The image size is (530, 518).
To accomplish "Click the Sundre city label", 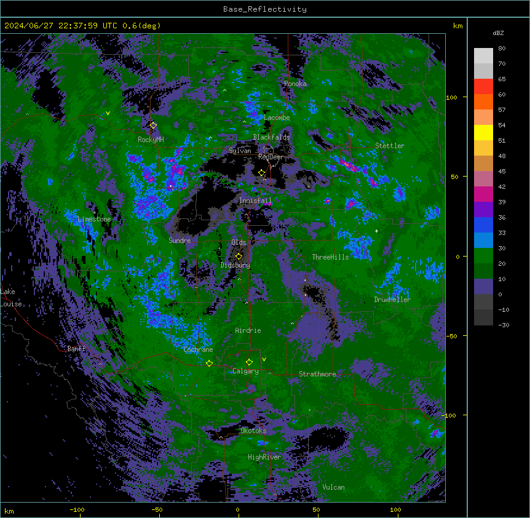I will (x=180, y=241).
